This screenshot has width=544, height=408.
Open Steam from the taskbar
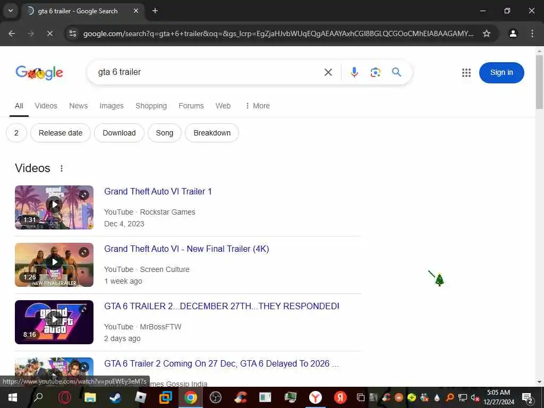[115, 397]
